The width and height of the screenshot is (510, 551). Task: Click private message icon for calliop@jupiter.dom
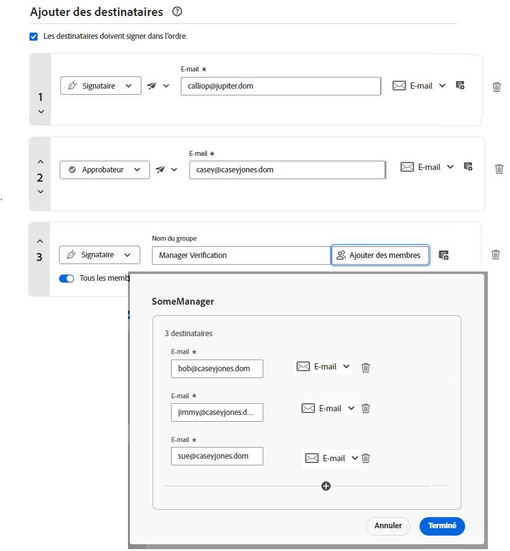click(x=460, y=86)
